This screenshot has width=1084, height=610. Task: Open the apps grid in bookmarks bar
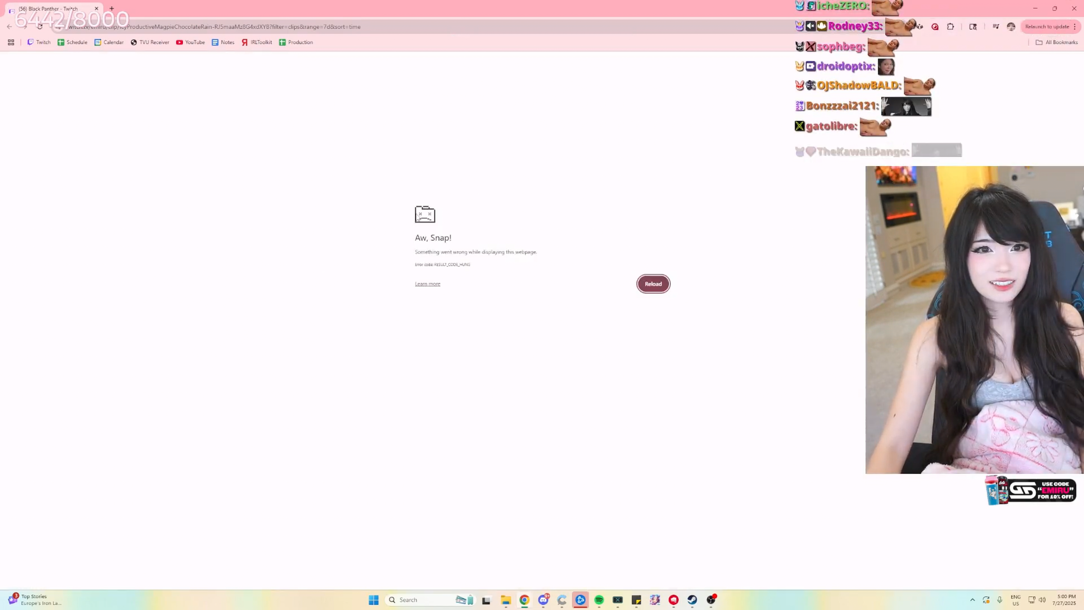point(11,42)
